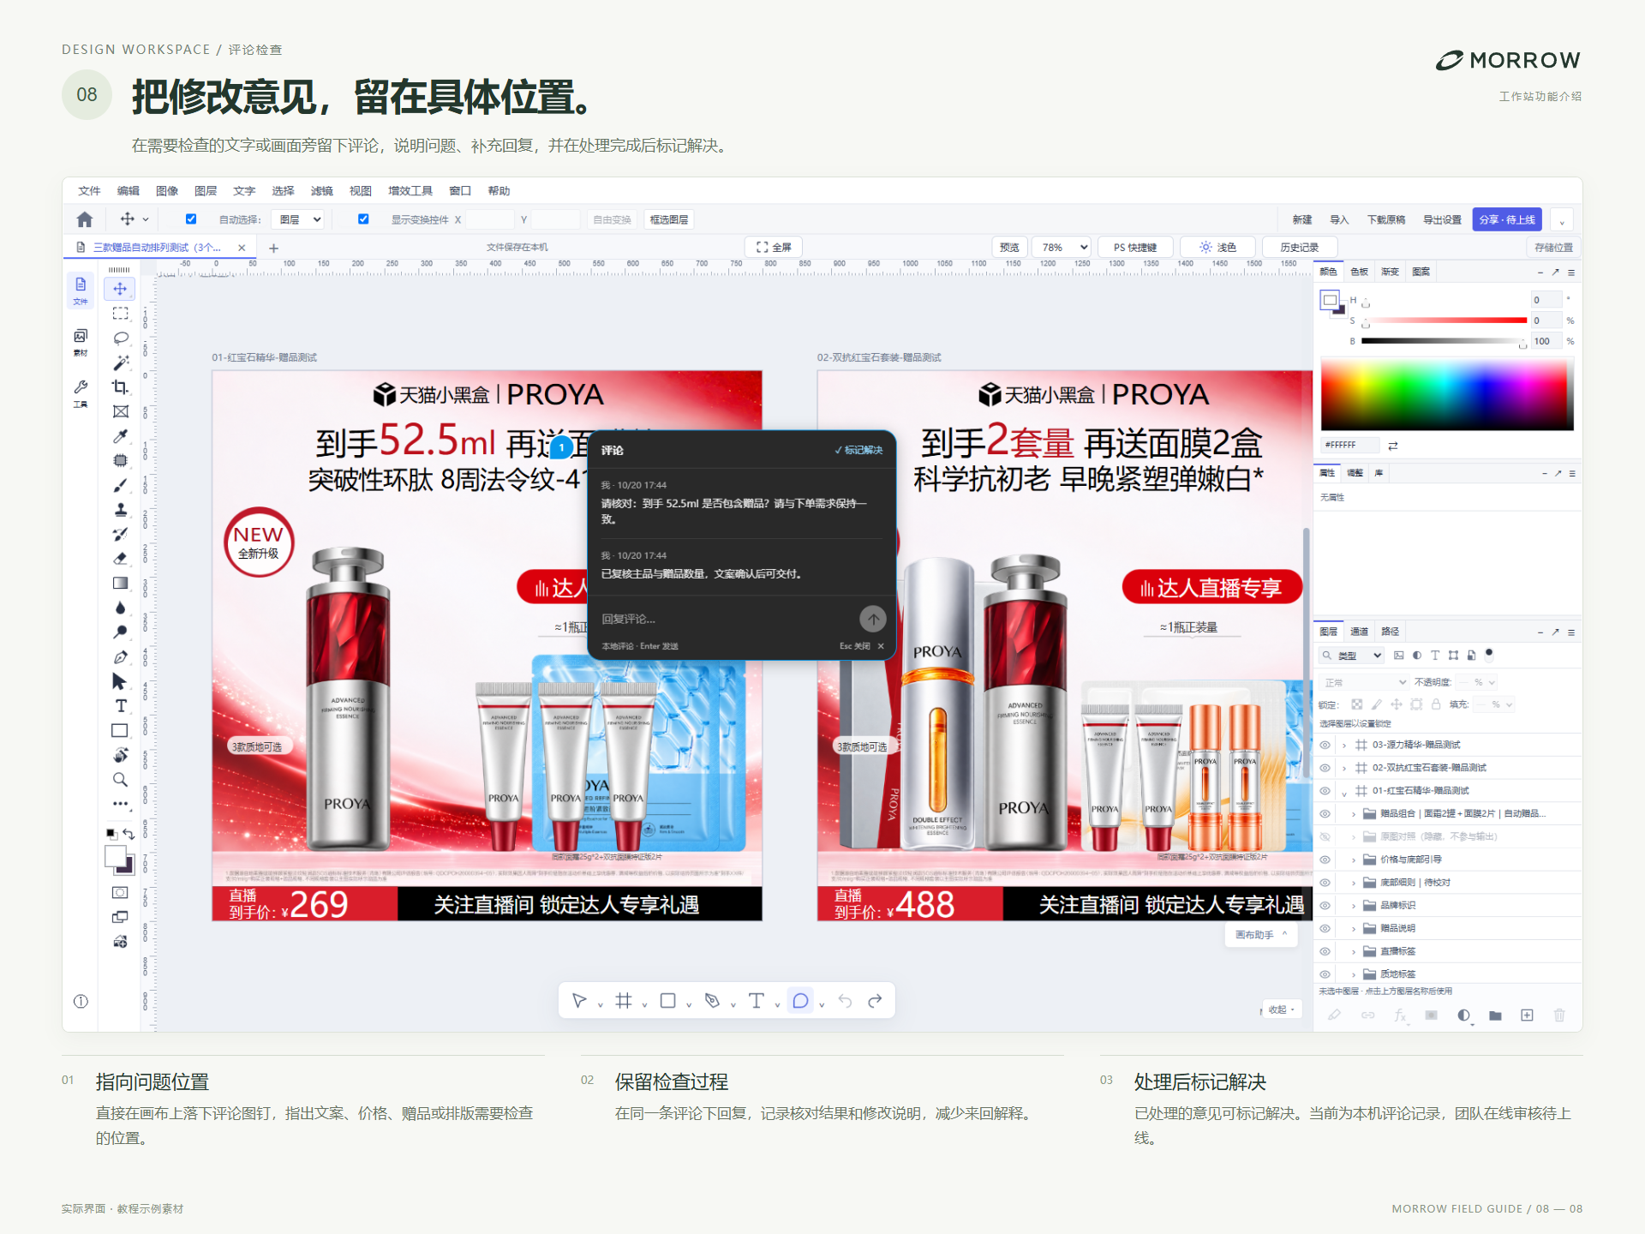Click the 全屏 button

coord(774,248)
